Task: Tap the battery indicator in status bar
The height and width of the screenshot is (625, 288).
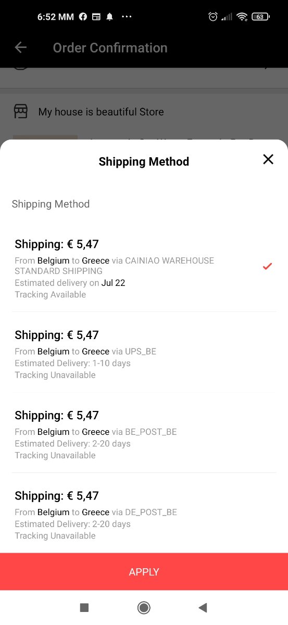Action: tap(260, 17)
